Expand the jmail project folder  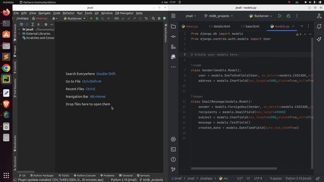19,29
